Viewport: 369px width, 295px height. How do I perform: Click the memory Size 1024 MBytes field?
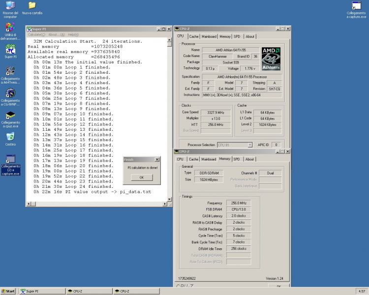(x=209, y=180)
